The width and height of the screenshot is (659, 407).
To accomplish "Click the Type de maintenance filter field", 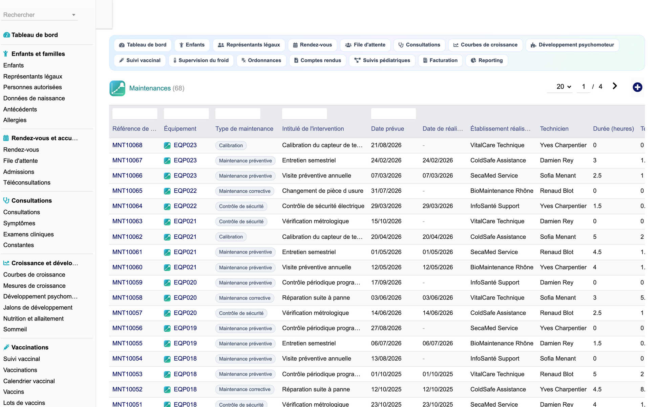I will (x=238, y=114).
